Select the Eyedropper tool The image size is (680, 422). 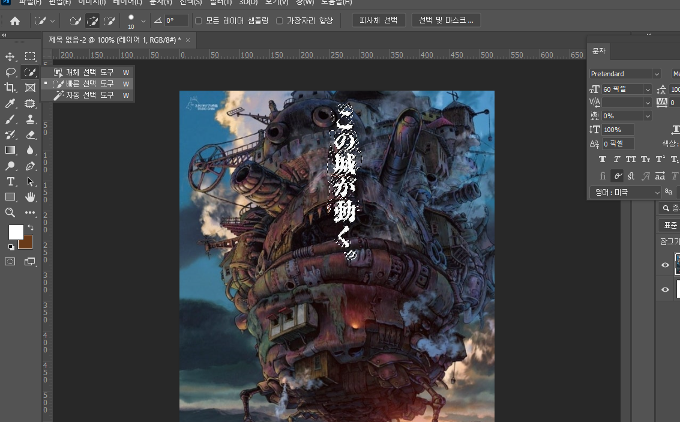(x=10, y=103)
